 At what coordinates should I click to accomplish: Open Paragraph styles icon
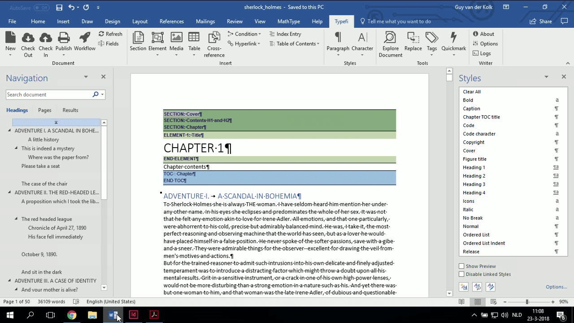tap(338, 38)
